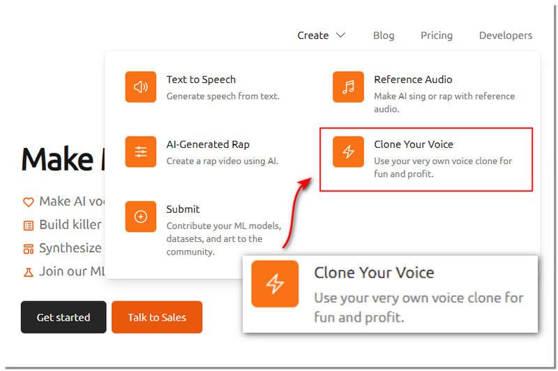Screen dimensions: 558x371
Task: Click the flask icon beside Join our ML
Action: point(29,272)
